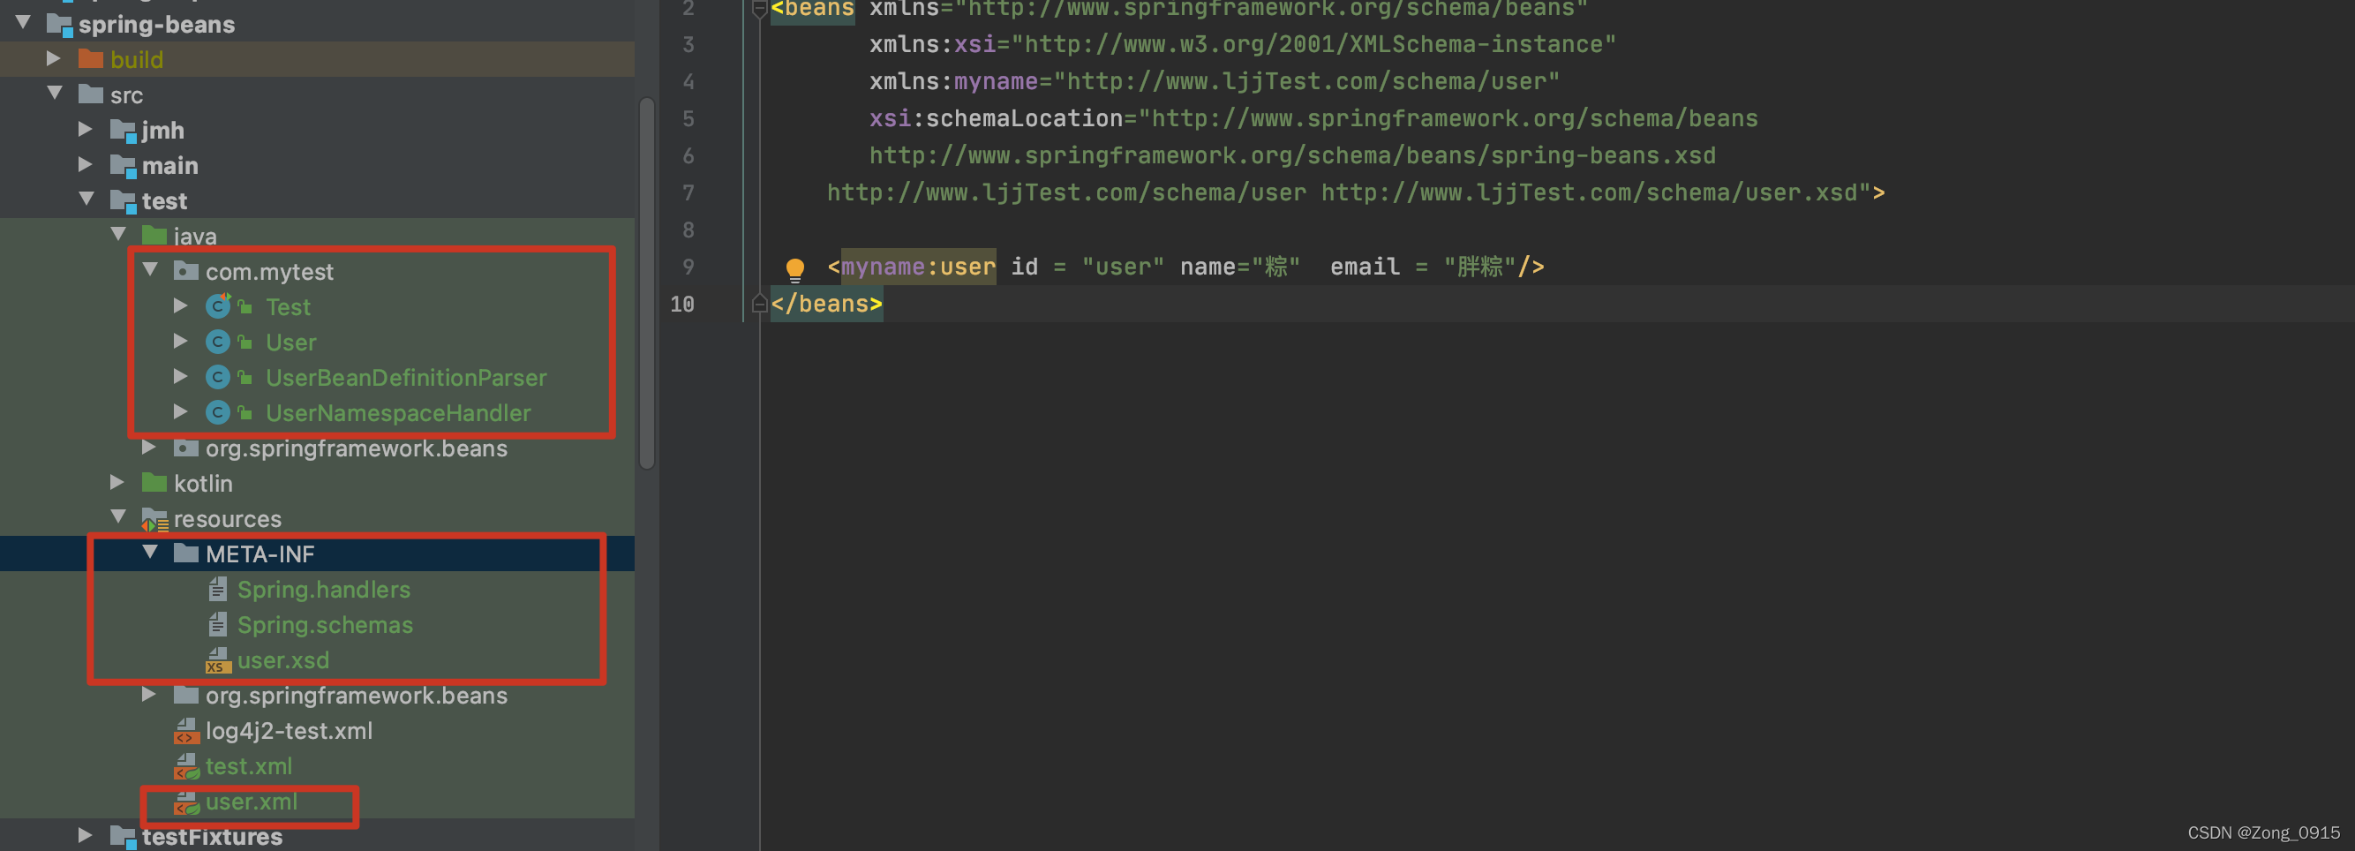Open the log4j2-test.xml file
The height and width of the screenshot is (851, 2355).
tap(289, 731)
